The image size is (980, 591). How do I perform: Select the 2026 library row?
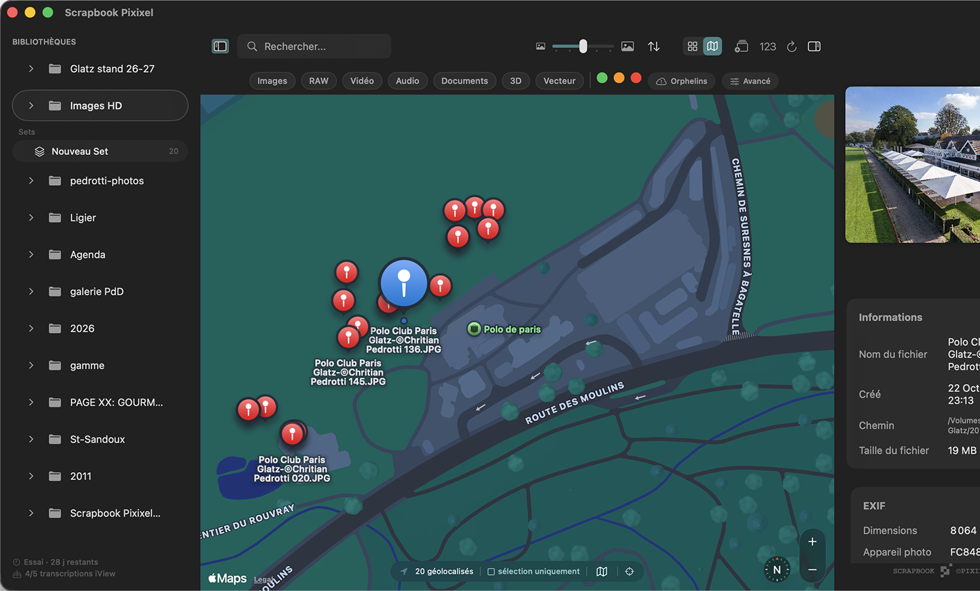(100, 328)
